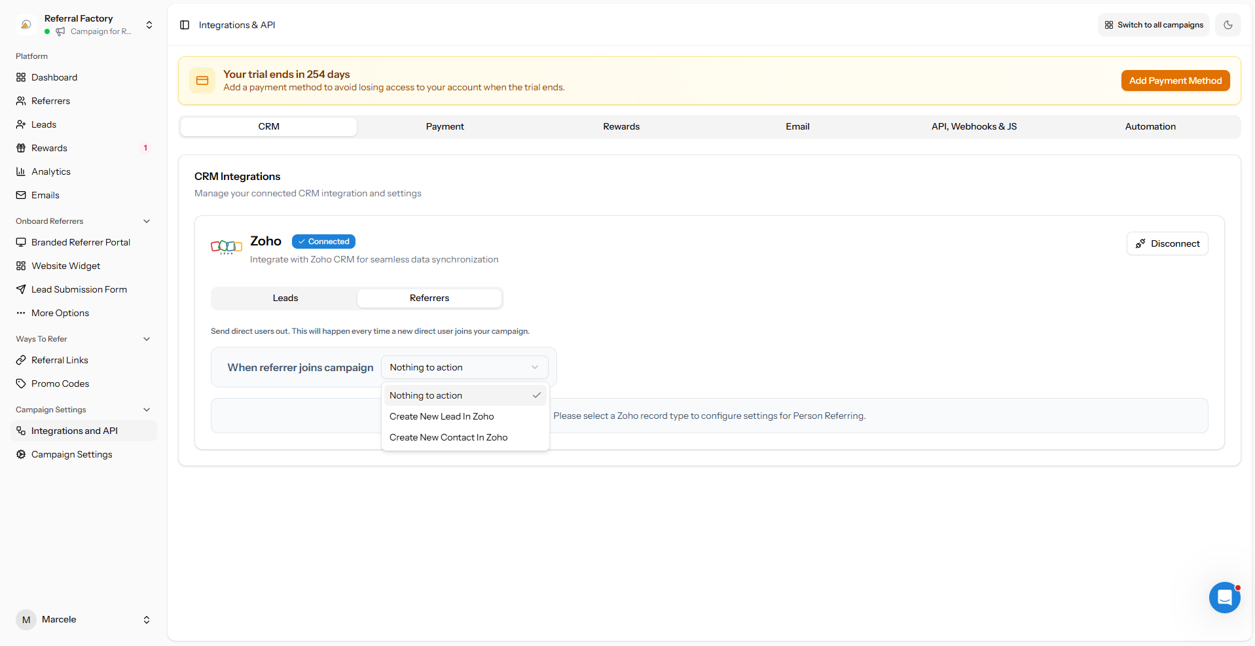The width and height of the screenshot is (1255, 646).
Task: Click the Website Widget grid icon
Action: (21, 266)
